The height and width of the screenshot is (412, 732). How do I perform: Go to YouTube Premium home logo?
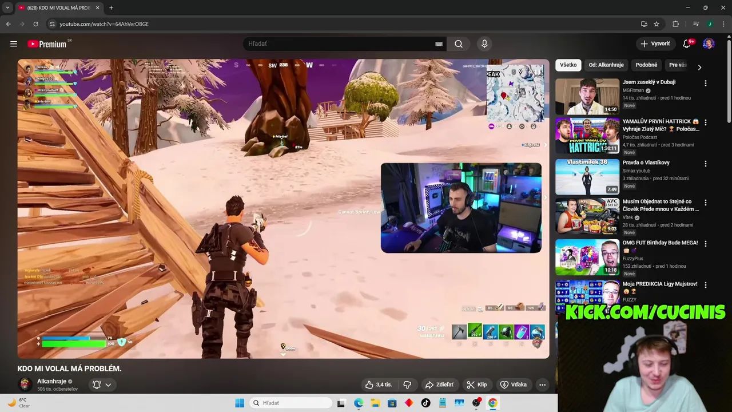47,44
